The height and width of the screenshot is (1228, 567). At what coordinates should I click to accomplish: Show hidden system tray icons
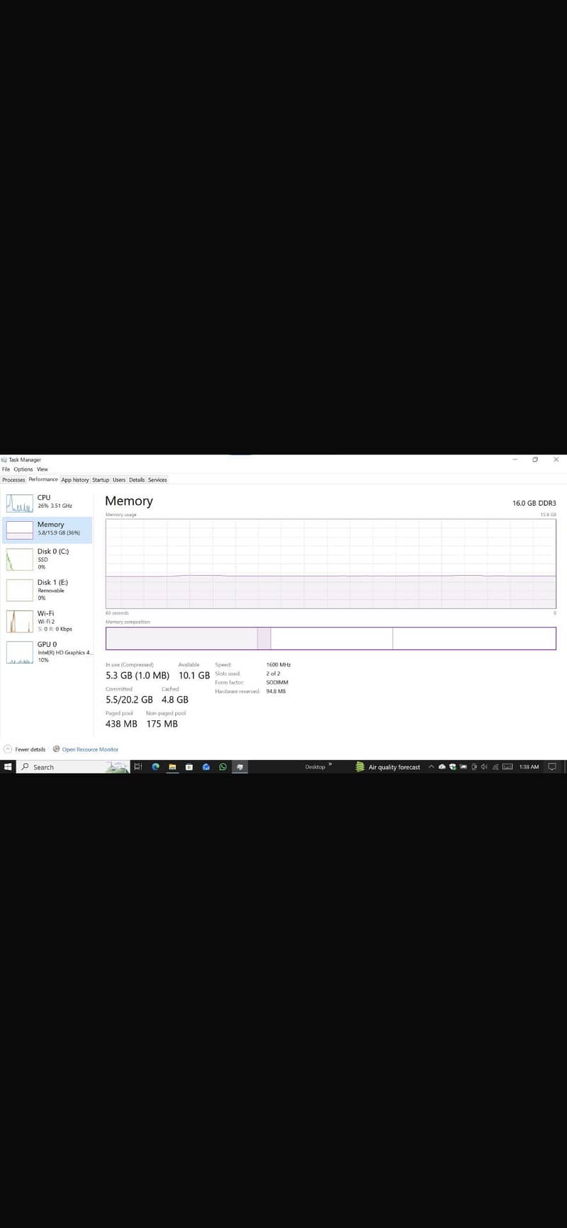(431, 766)
